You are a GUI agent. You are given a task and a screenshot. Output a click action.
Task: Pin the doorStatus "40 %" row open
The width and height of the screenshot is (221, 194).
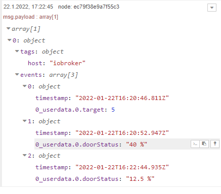coord(215,144)
